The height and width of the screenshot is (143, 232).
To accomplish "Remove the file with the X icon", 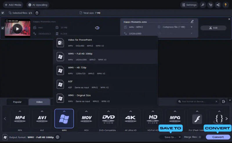I will tap(229, 19).
